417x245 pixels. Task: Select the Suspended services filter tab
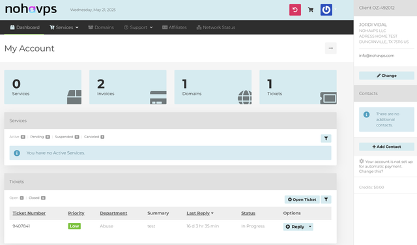click(67, 137)
